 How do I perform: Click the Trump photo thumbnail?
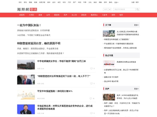[x=26, y=80]
